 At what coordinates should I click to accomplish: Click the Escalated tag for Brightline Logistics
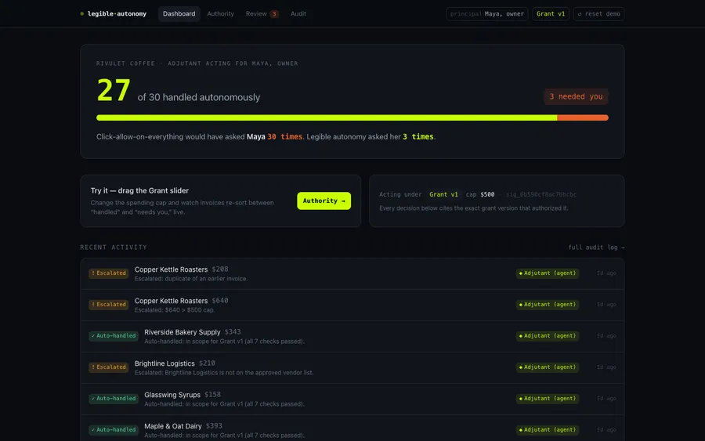coord(108,367)
